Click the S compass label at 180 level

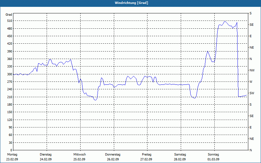click(x=251, y=104)
